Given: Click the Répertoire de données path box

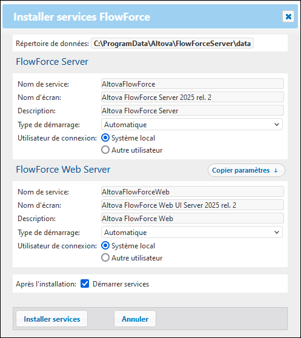Looking at the screenshot, I should [172, 44].
